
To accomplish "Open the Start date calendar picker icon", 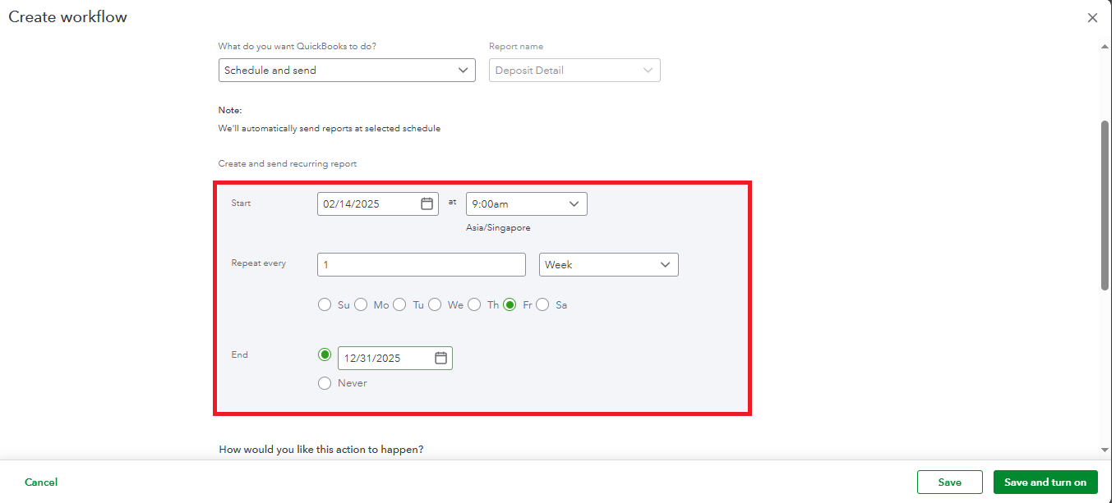I will click(427, 203).
